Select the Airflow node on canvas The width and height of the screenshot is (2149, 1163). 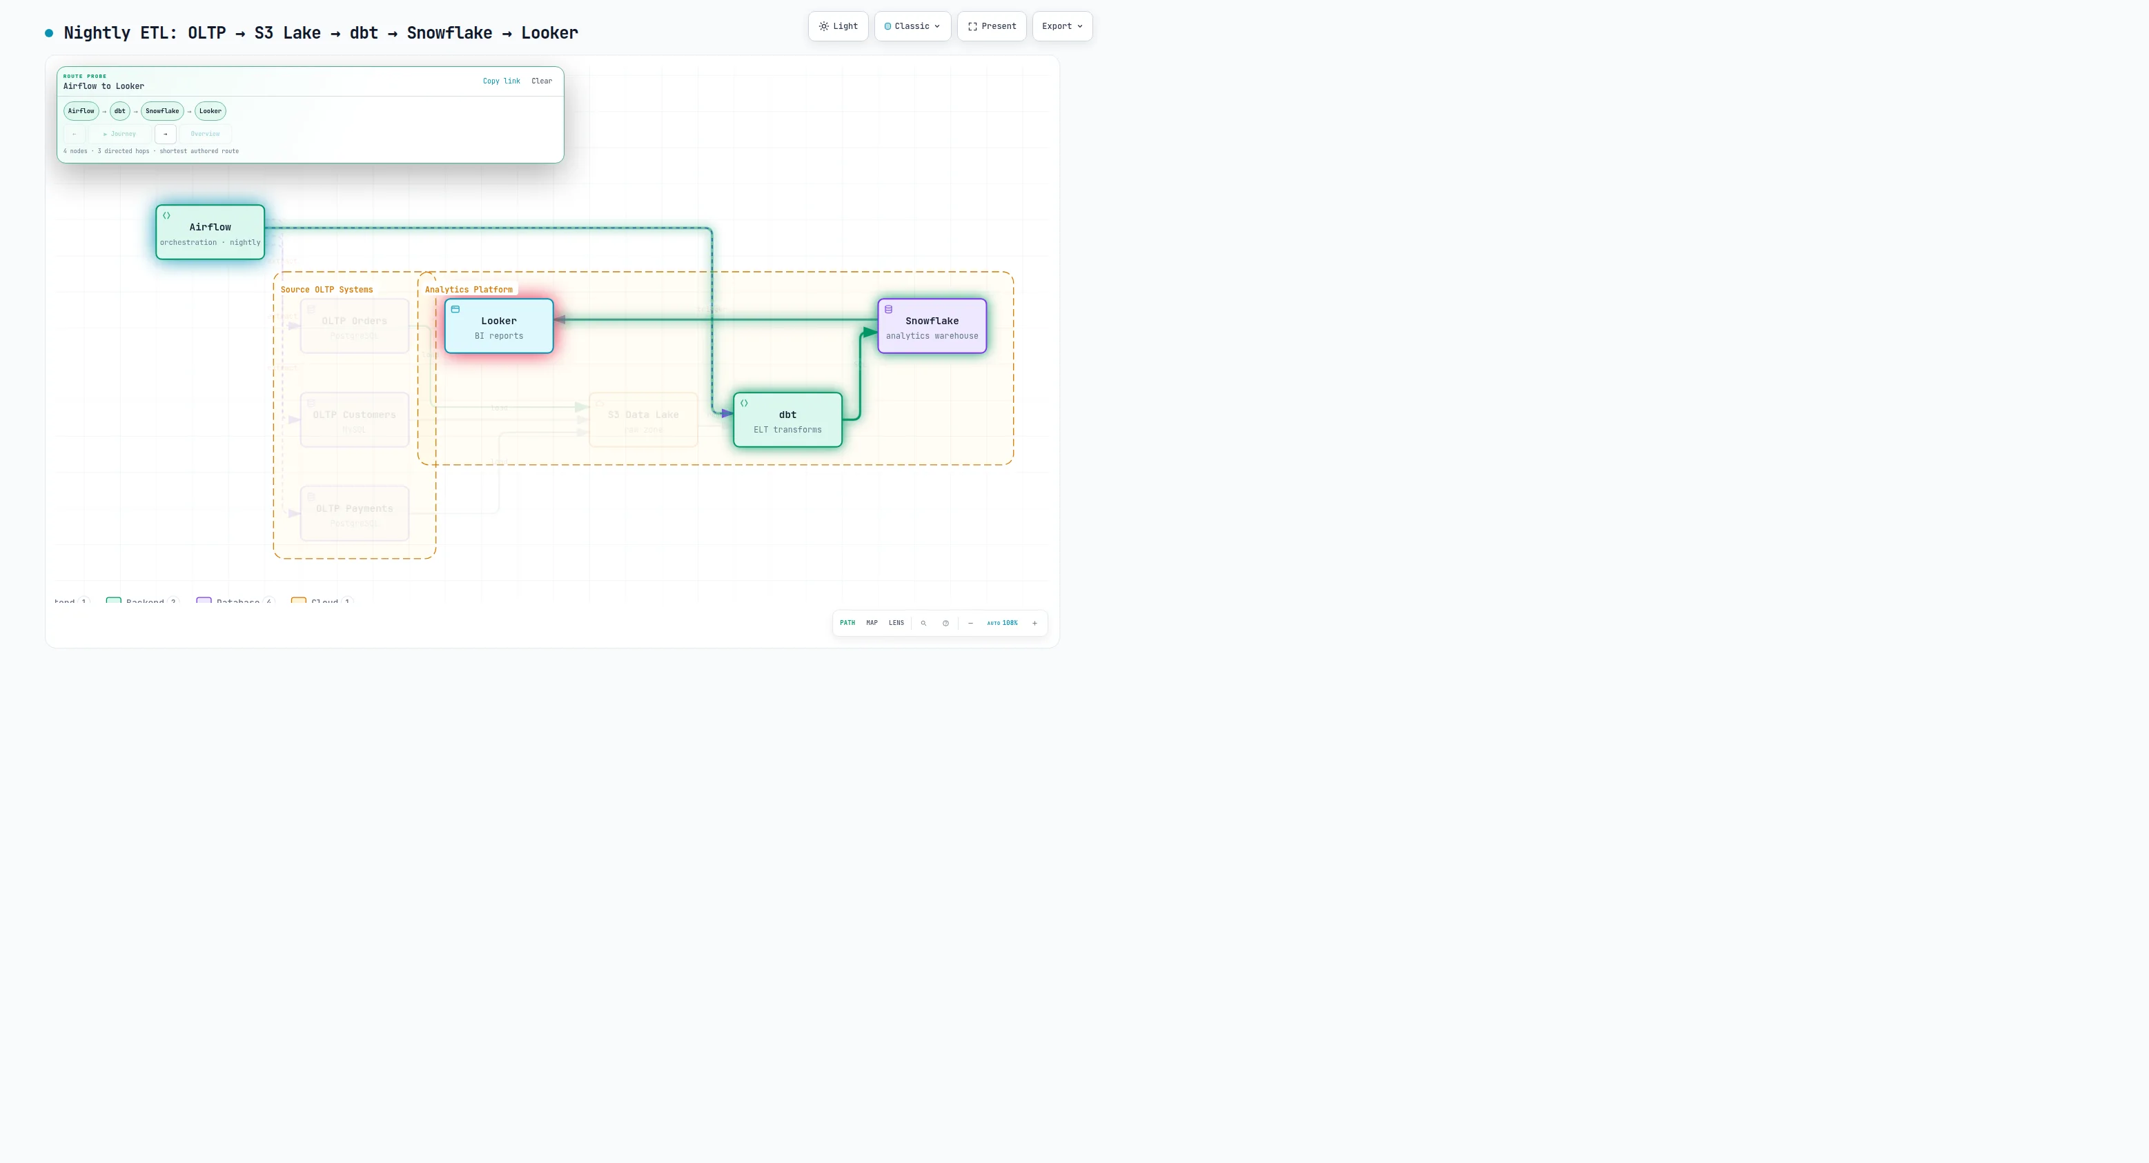tap(210, 232)
